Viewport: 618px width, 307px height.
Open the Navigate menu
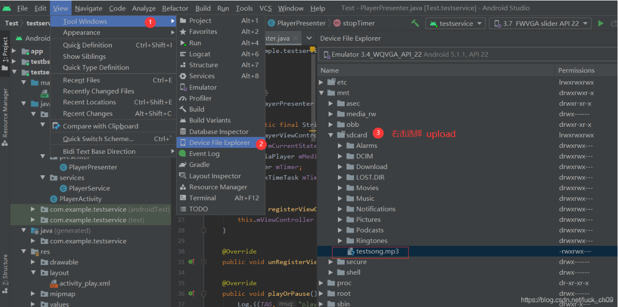[89, 8]
